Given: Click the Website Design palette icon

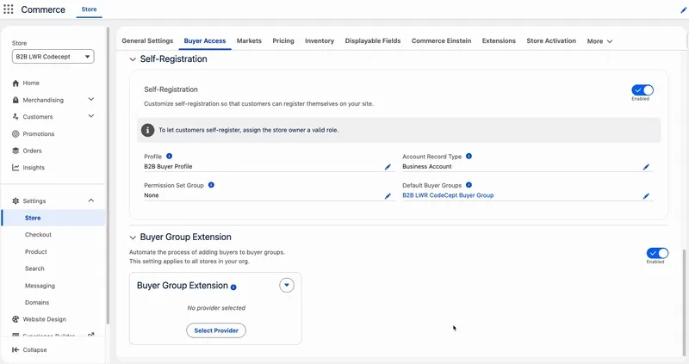Looking at the screenshot, I should click(x=16, y=319).
